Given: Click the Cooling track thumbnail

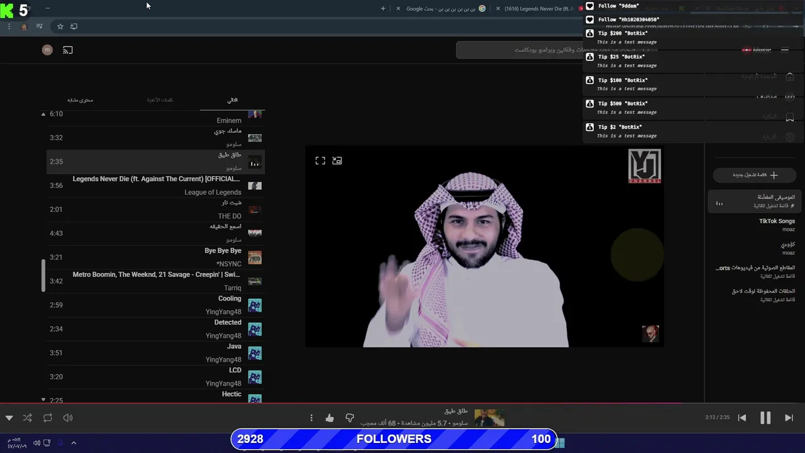Looking at the screenshot, I should [x=255, y=305].
